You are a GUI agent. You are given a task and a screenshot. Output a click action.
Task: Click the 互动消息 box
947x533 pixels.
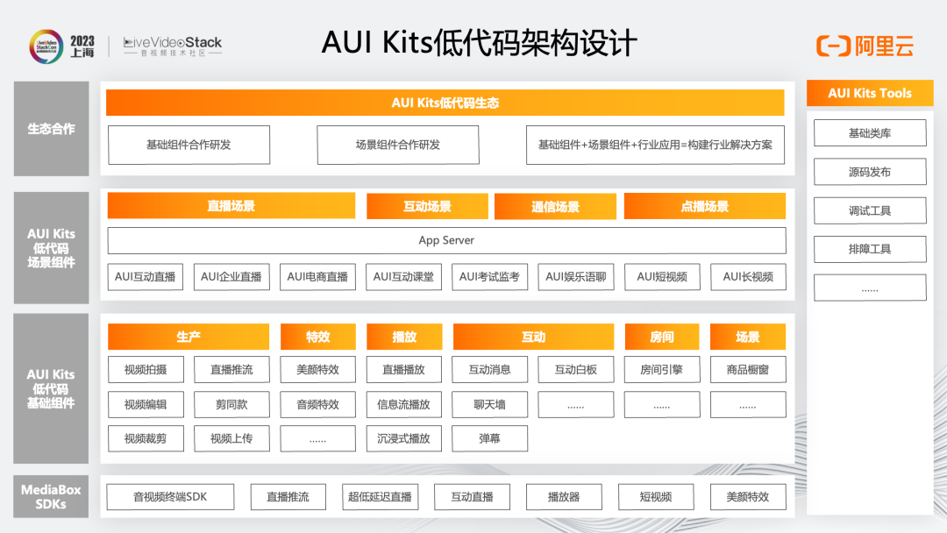coord(490,369)
